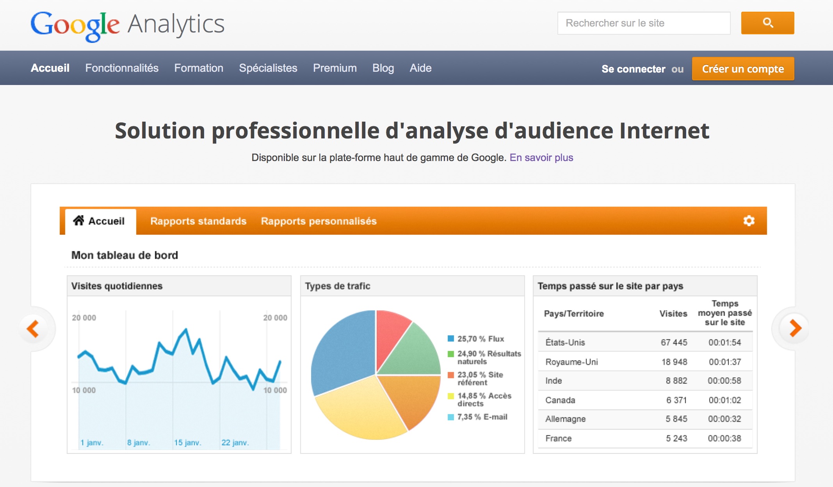Click the orange search magnifier button
The width and height of the screenshot is (833, 487).
[x=767, y=23]
